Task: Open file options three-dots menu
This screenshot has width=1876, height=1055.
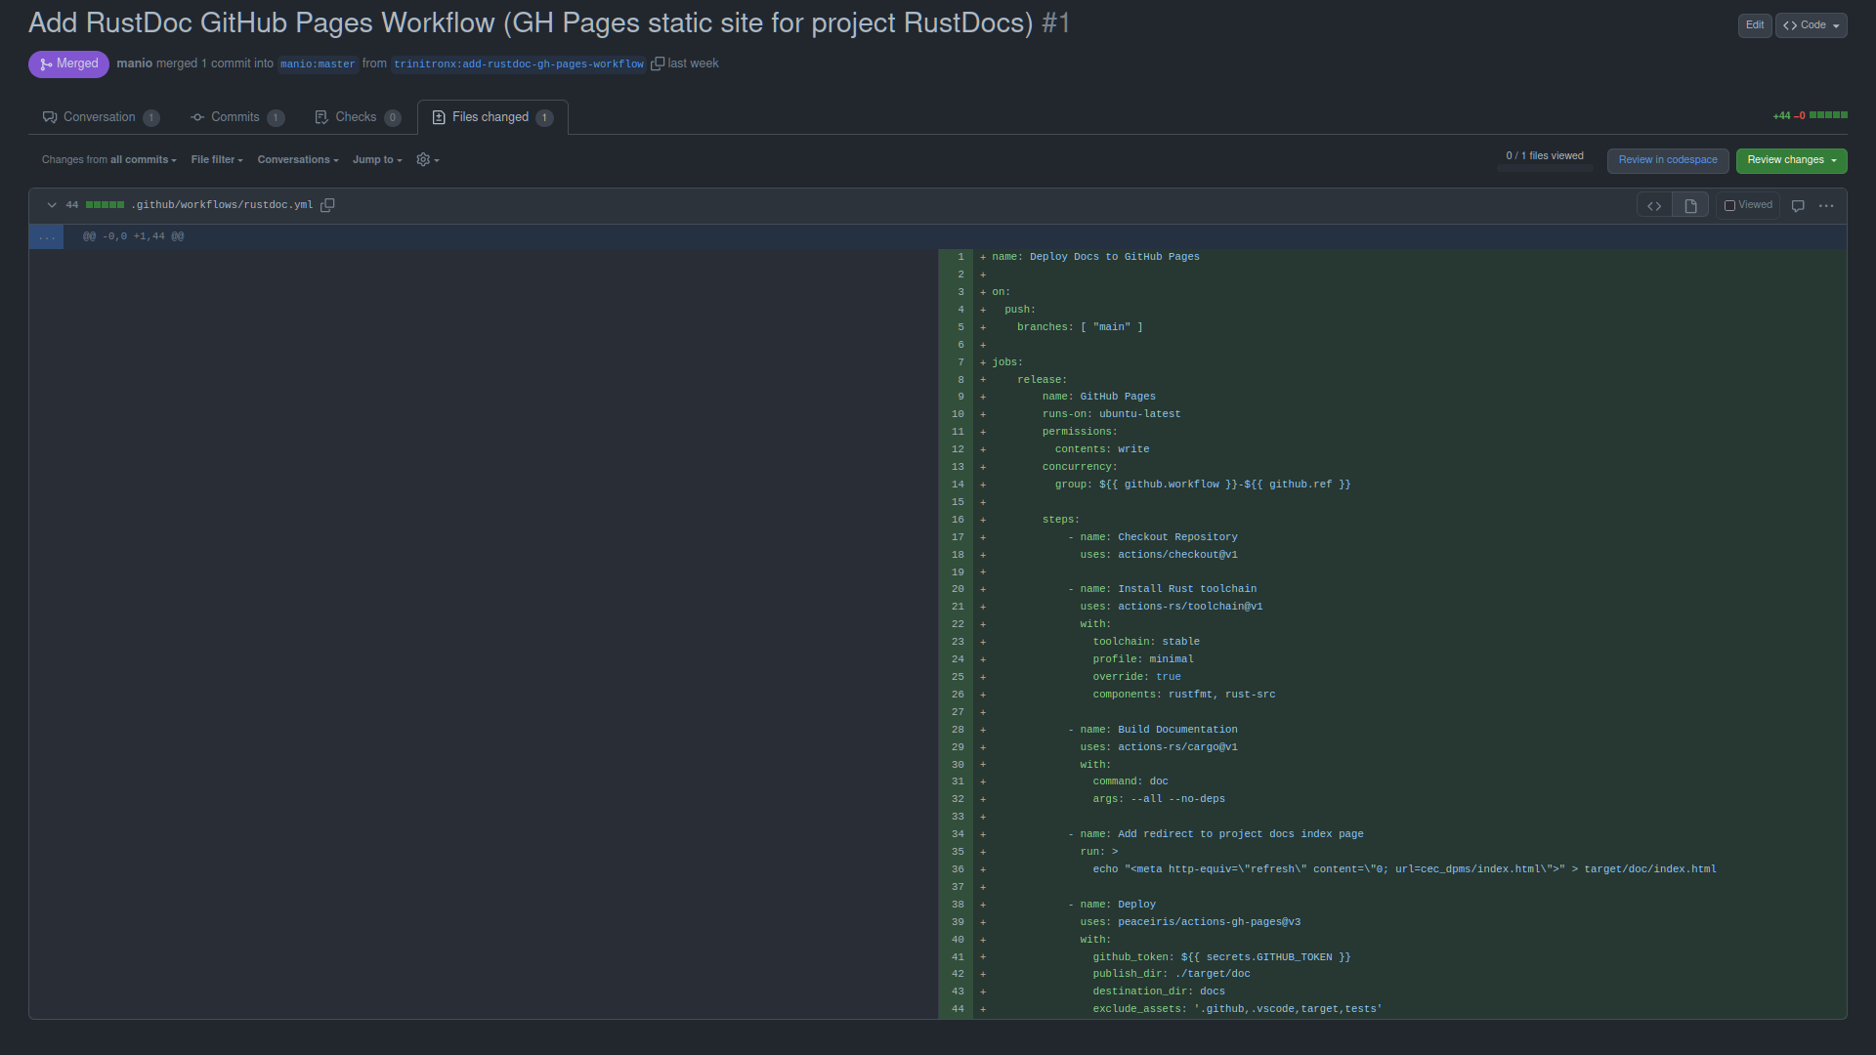Action: pos(1826,205)
